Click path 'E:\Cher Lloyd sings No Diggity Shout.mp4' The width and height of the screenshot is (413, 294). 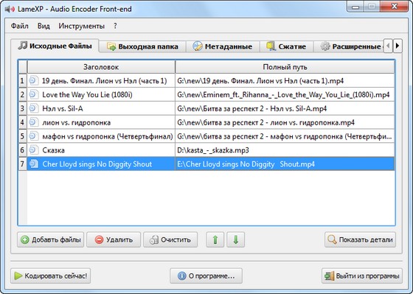tap(246, 164)
